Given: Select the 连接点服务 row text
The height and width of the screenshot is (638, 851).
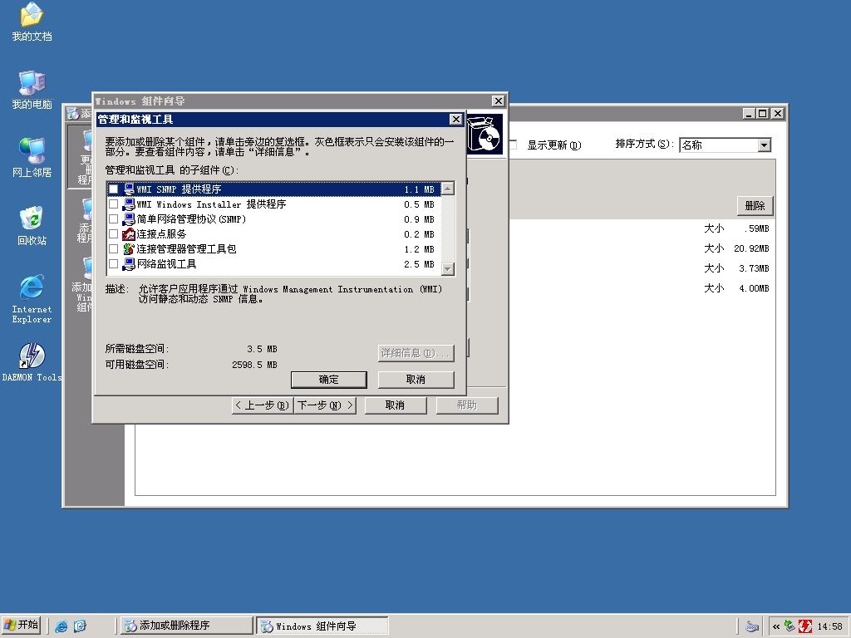Looking at the screenshot, I should tap(161, 234).
